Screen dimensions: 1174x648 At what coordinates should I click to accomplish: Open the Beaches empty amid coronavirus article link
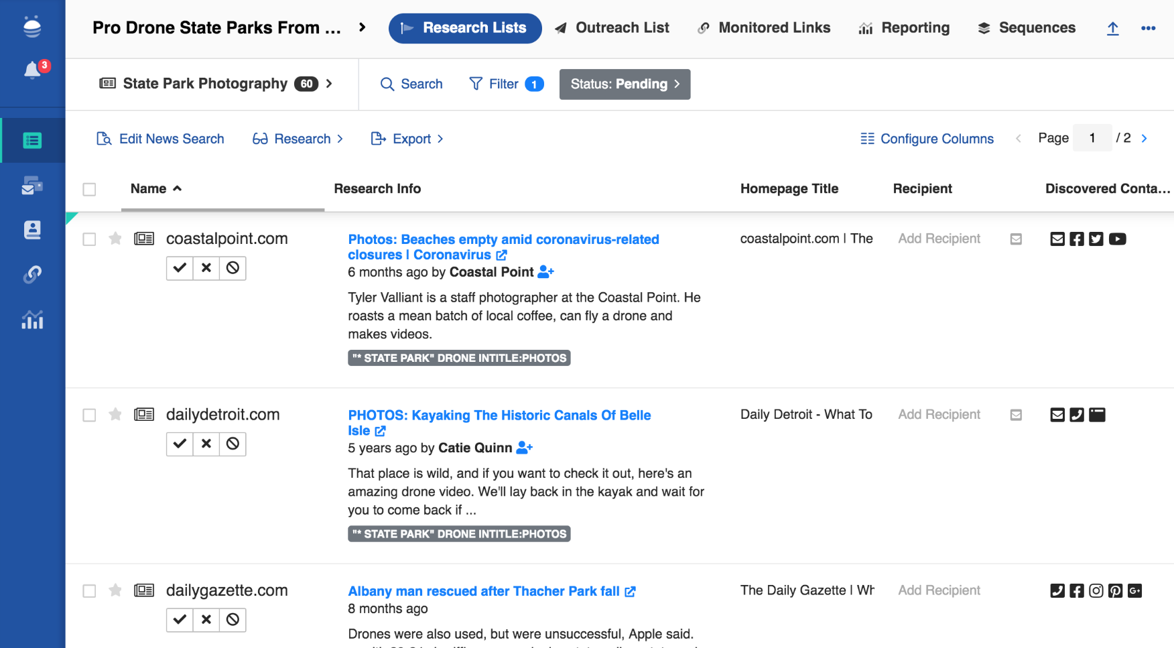coord(503,247)
